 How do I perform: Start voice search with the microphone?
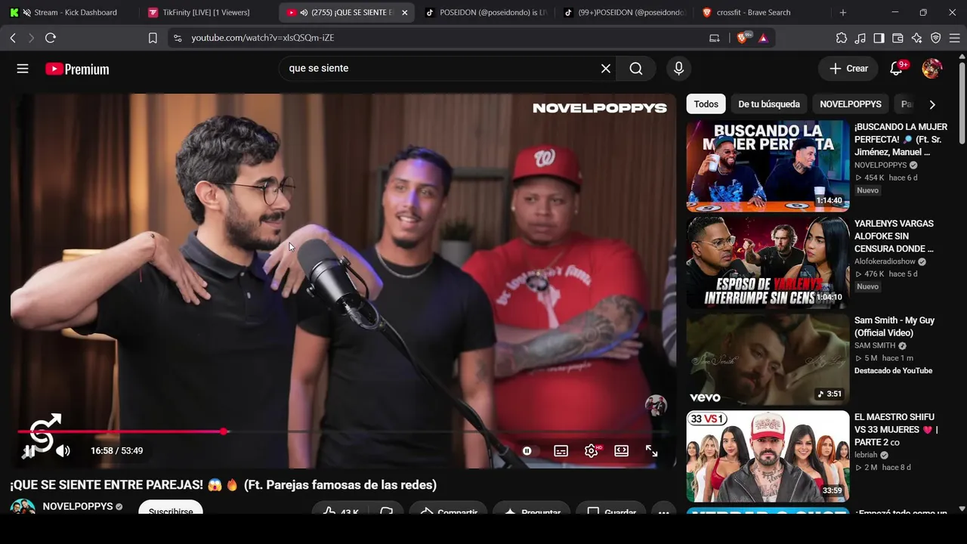[678, 69]
